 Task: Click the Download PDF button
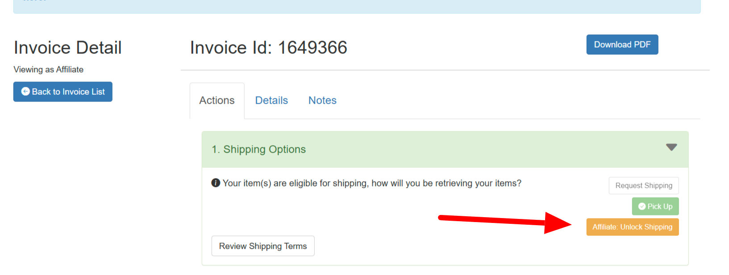622,44
